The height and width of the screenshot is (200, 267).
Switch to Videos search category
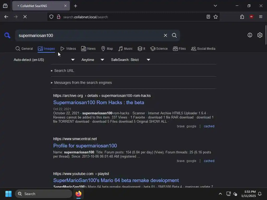tap(68, 49)
